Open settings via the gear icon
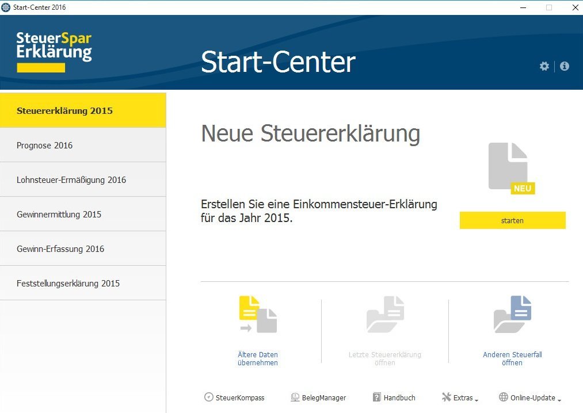The width and height of the screenshot is (583, 413). pos(544,66)
